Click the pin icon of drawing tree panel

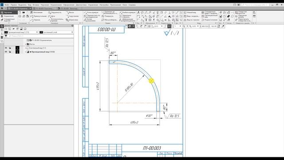pos(72,26)
